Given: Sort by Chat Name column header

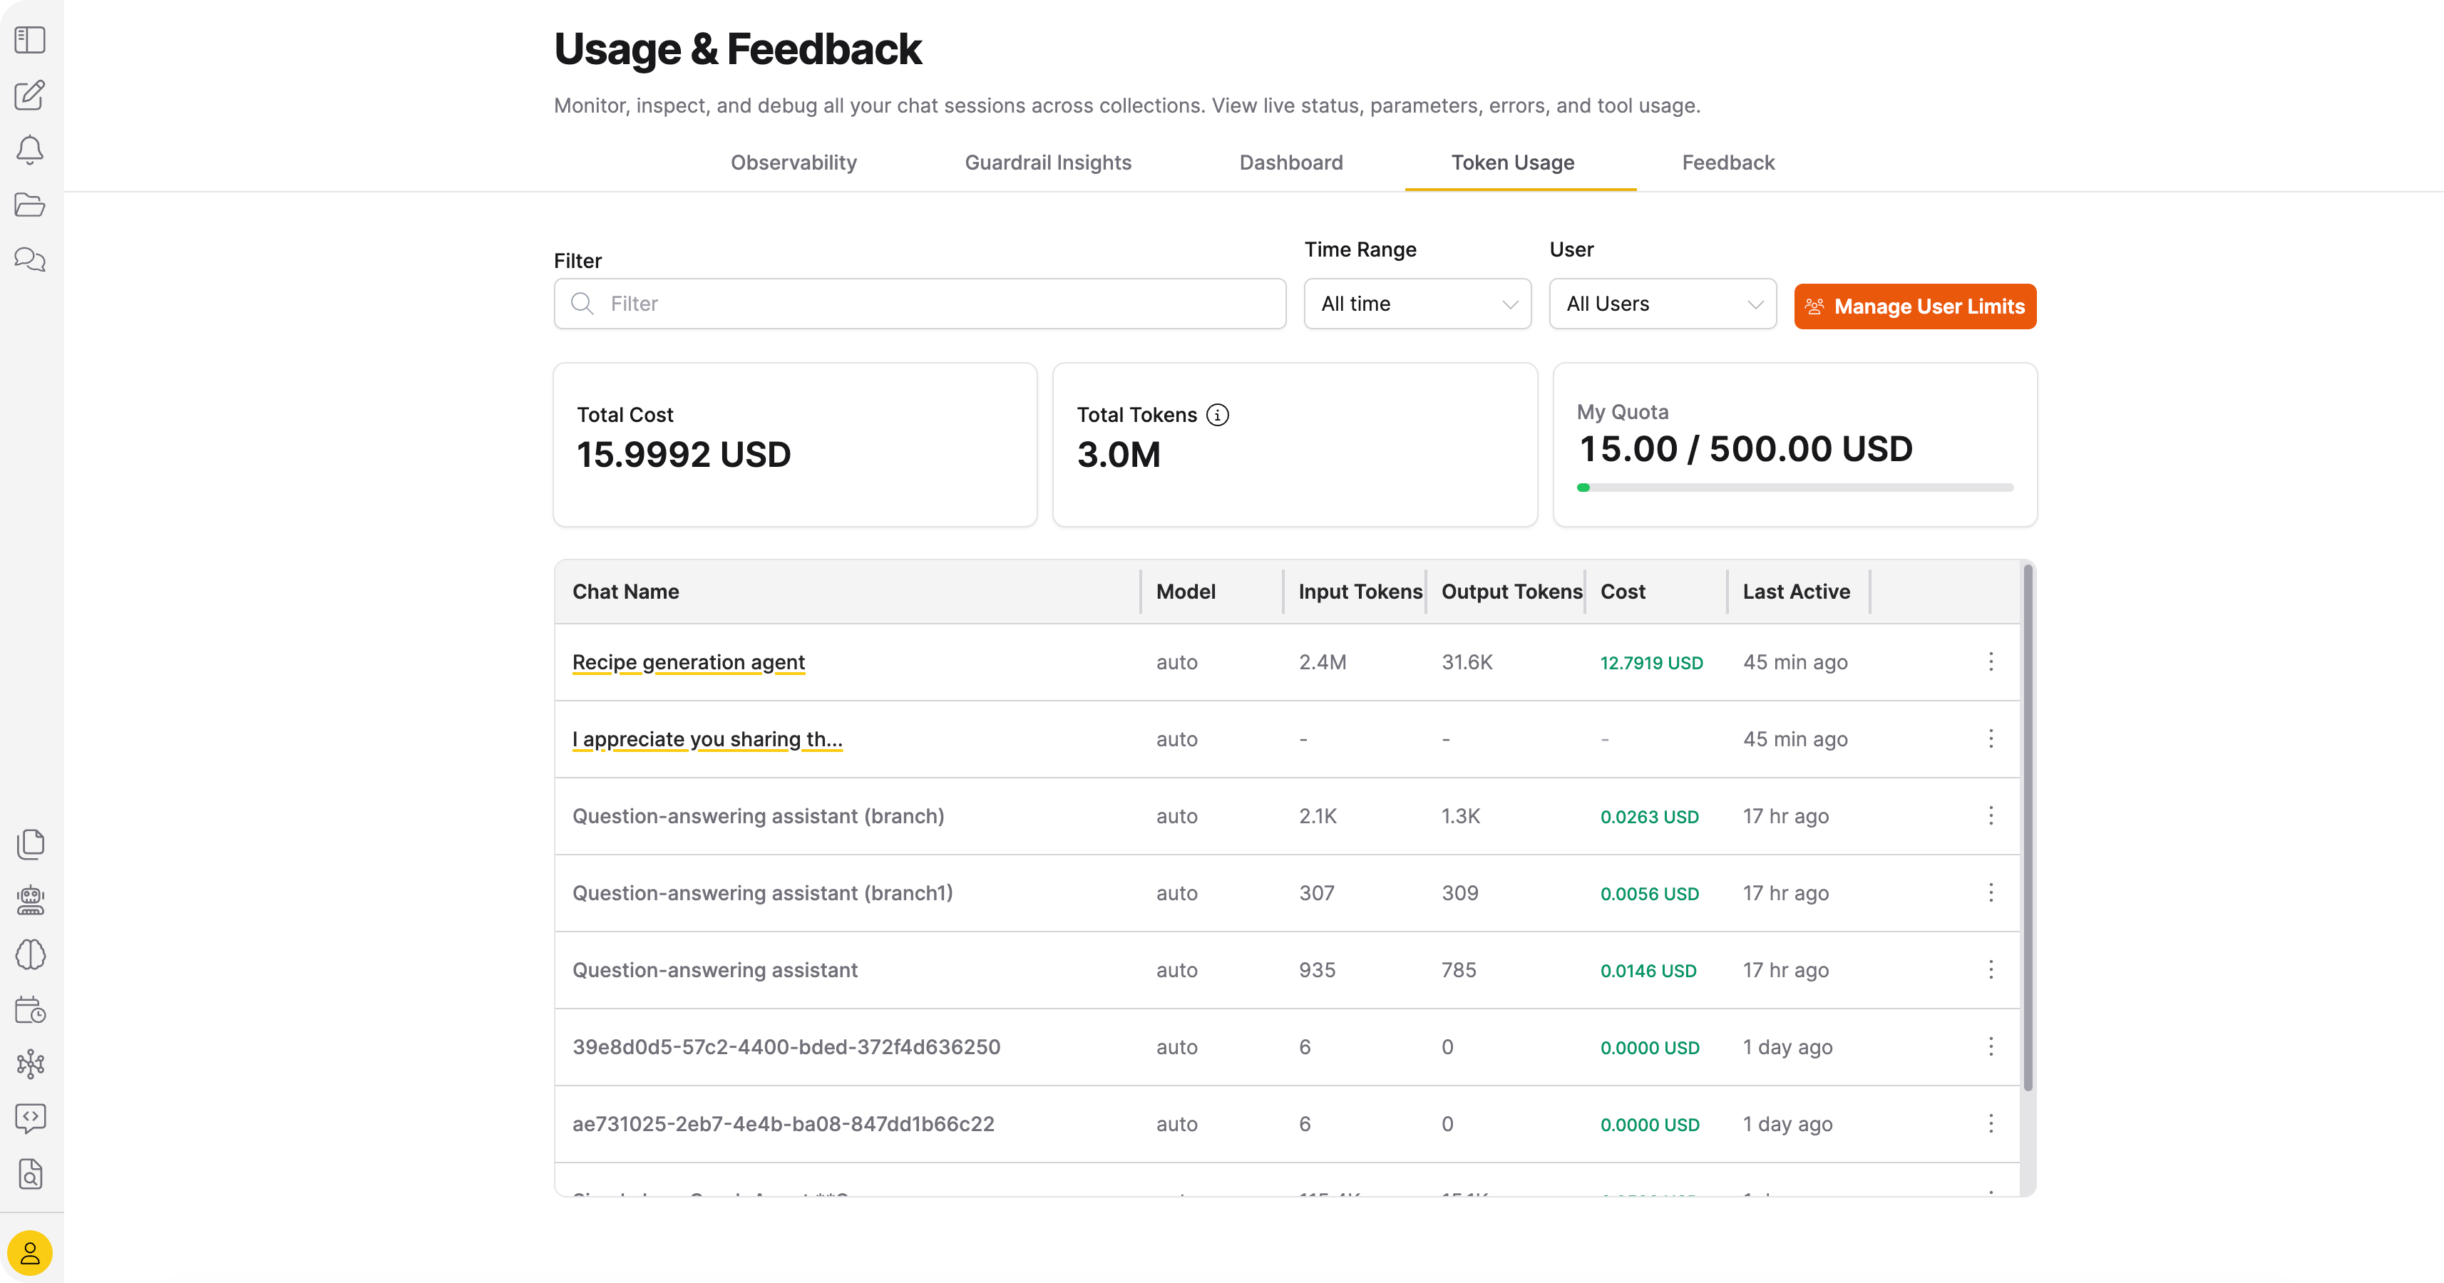Looking at the screenshot, I should click(x=625, y=591).
